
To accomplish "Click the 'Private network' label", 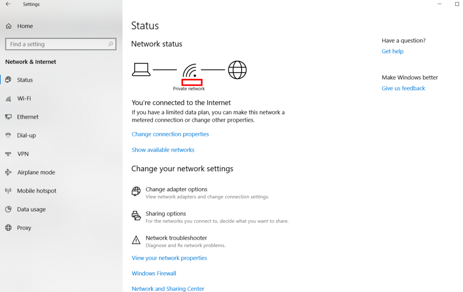I will pyautogui.click(x=189, y=88).
